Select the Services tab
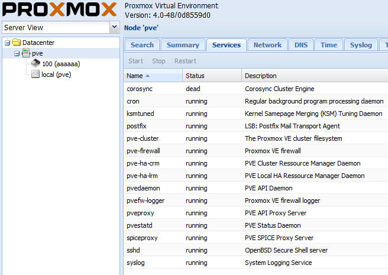This screenshot has height=275, width=388. pyautogui.click(x=227, y=45)
